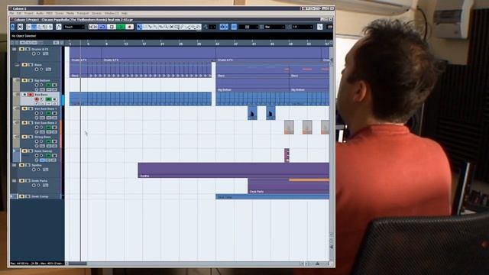The image size is (489, 275).
Task: Select the Object Selection arrow tool
Action: [139, 27]
